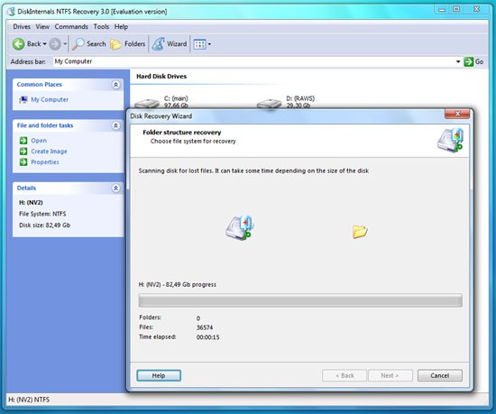
Task: Click the status bar H: (NV2) NTFS text
Action: (x=29, y=400)
